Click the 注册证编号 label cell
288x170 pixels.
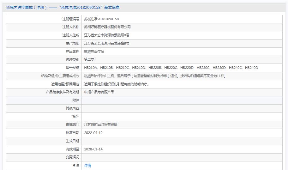point(44,19)
